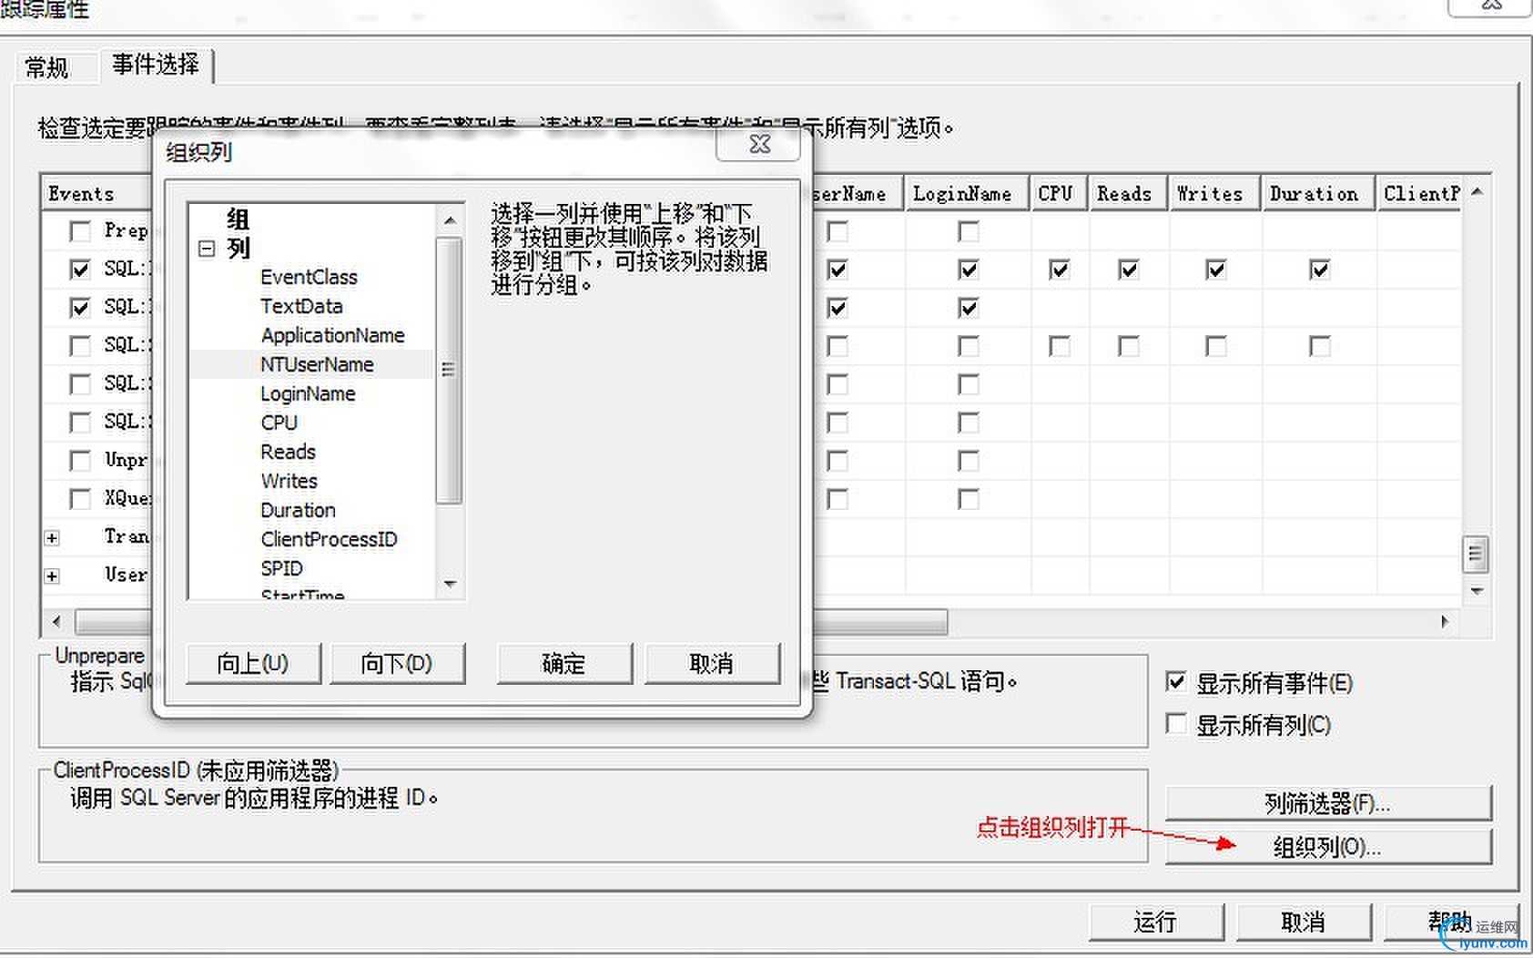Screen dimensions: 1533x958
Task: Click the 组织列(O)... button
Action: click(x=1328, y=847)
